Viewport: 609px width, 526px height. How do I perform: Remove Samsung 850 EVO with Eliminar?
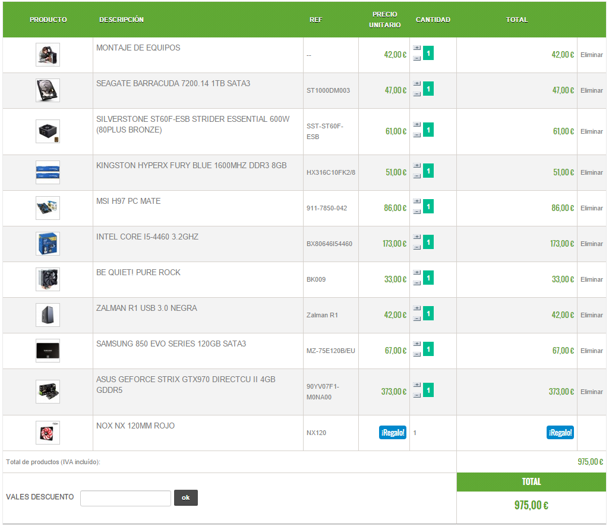pos(592,351)
